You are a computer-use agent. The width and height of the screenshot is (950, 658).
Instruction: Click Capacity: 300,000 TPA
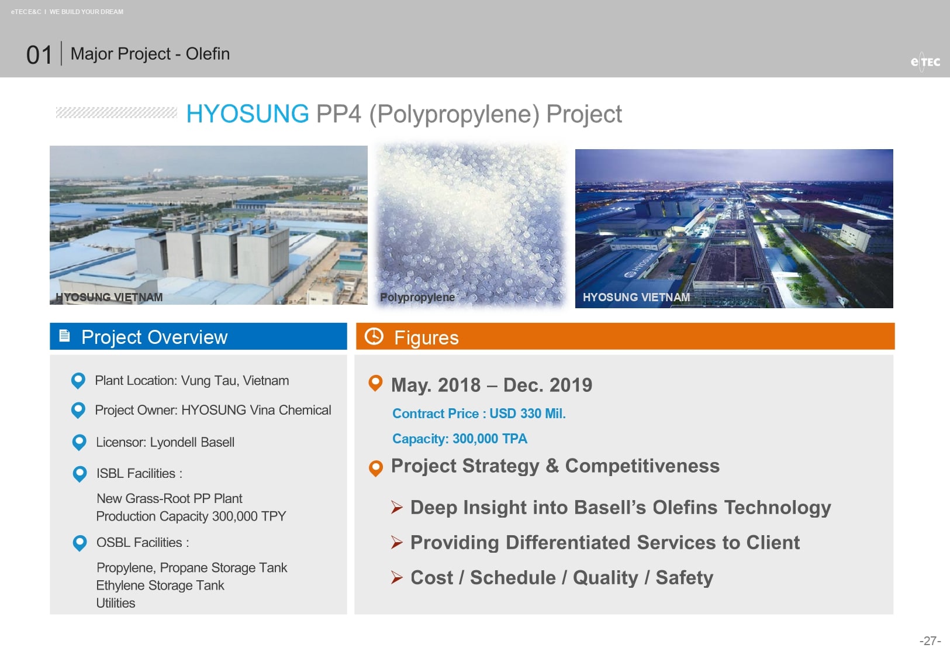(x=460, y=439)
